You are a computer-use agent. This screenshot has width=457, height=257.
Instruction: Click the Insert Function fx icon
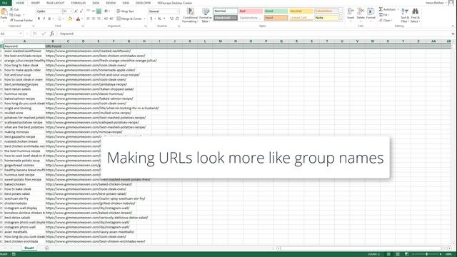[x=52, y=34]
